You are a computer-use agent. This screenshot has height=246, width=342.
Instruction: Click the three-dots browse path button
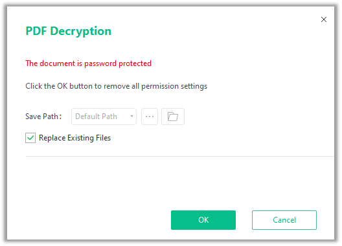[x=150, y=117]
